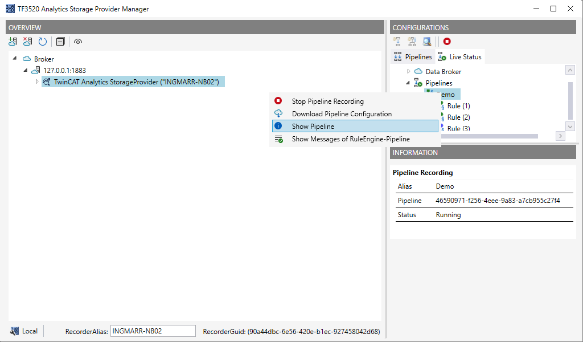Viewport: 583px width, 342px height.
Task: Click the remove broker icon with red X
Action: 27,42
